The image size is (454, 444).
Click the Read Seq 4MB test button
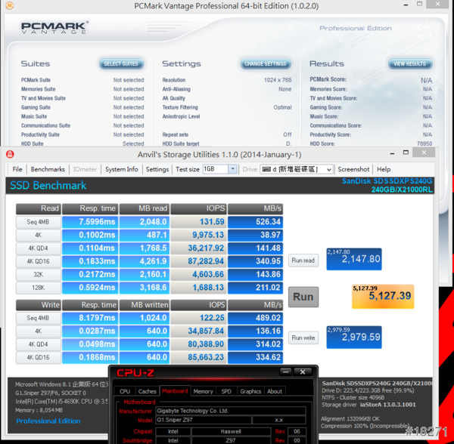tap(39, 222)
